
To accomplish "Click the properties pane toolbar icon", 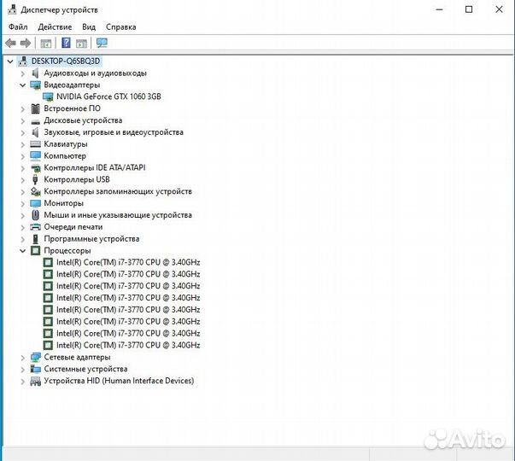I will [81, 43].
